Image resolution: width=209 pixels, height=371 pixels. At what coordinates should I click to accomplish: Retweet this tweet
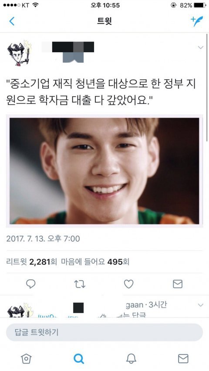(x=80, y=284)
